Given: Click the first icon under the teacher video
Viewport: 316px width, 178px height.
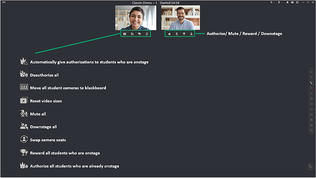Looking at the screenshot, I should pyautogui.click(x=125, y=33).
